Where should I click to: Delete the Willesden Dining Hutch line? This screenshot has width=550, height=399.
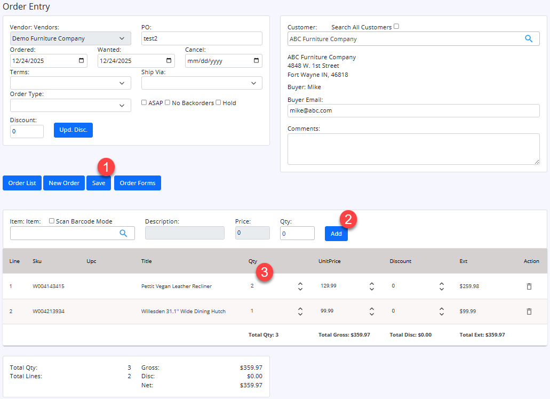point(529,312)
